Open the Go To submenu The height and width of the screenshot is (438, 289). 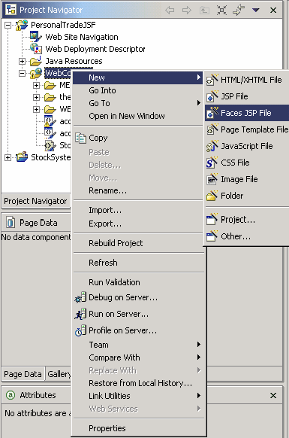pos(137,103)
